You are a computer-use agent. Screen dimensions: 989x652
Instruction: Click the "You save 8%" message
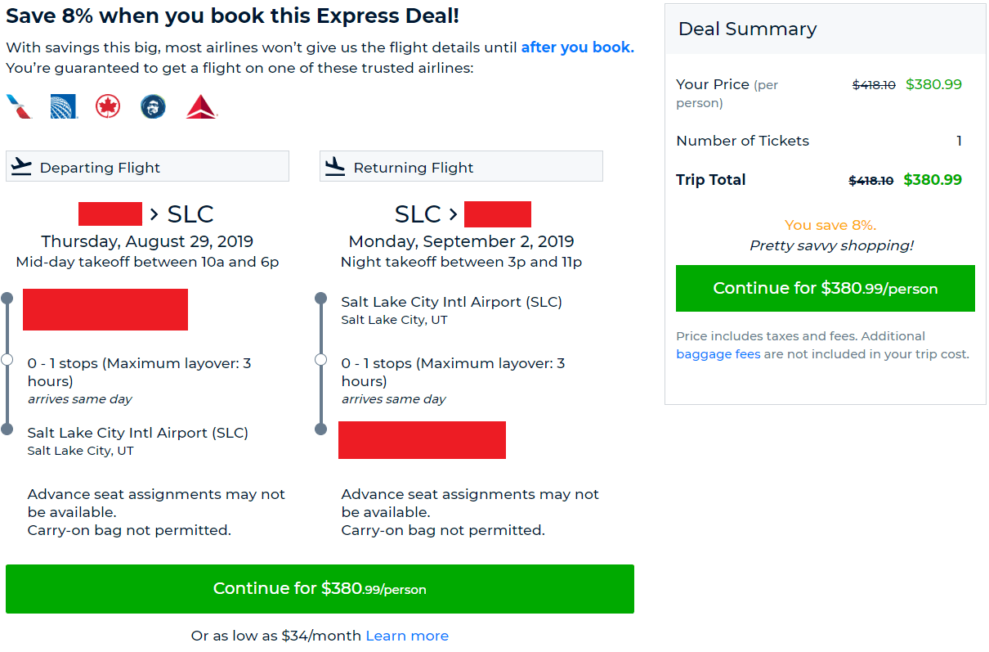pyautogui.click(x=830, y=225)
